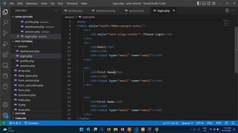The image size is (238, 133).
Task: Click the remote window indicator in status bar
Action: [x=4, y=123]
